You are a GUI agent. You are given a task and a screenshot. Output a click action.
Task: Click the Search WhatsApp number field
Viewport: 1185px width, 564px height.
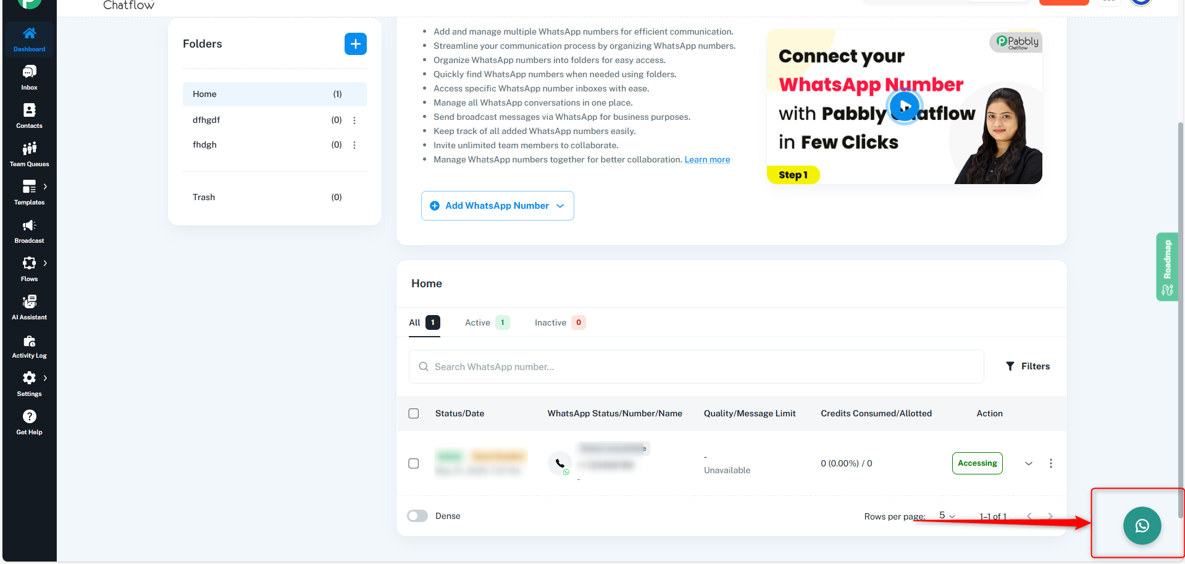click(x=696, y=367)
